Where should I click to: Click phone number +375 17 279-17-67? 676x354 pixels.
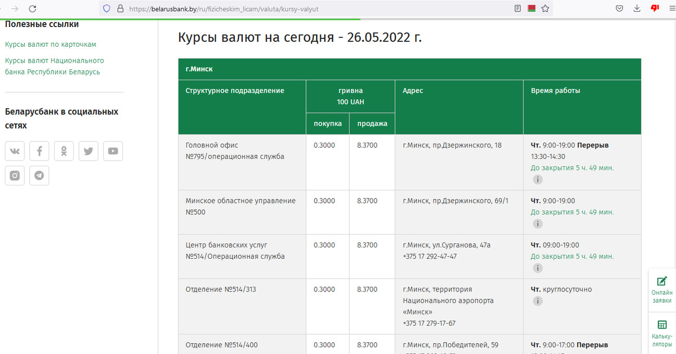(429, 324)
